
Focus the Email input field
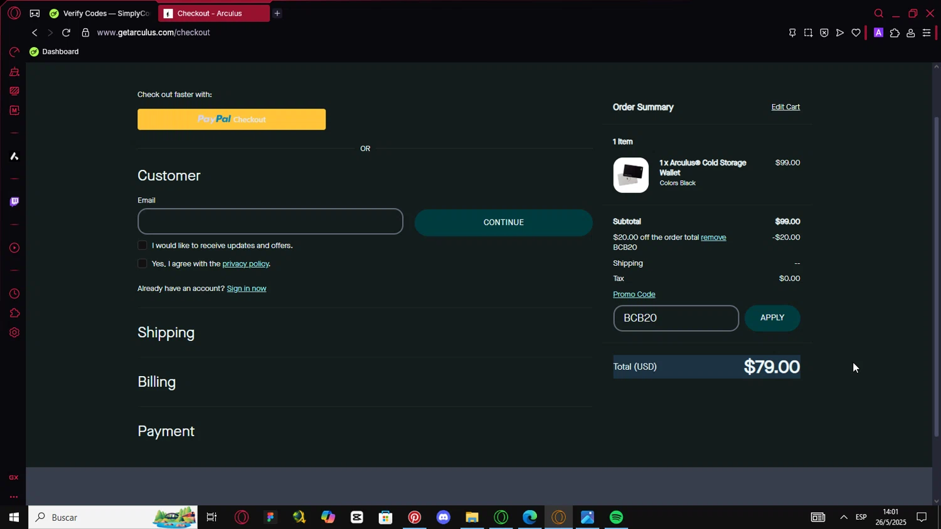[270, 221]
